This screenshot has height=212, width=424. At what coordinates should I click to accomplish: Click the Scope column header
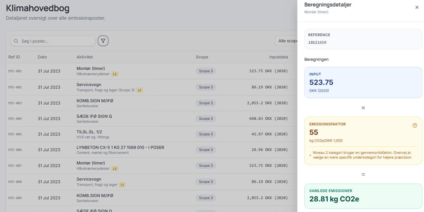point(202,57)
